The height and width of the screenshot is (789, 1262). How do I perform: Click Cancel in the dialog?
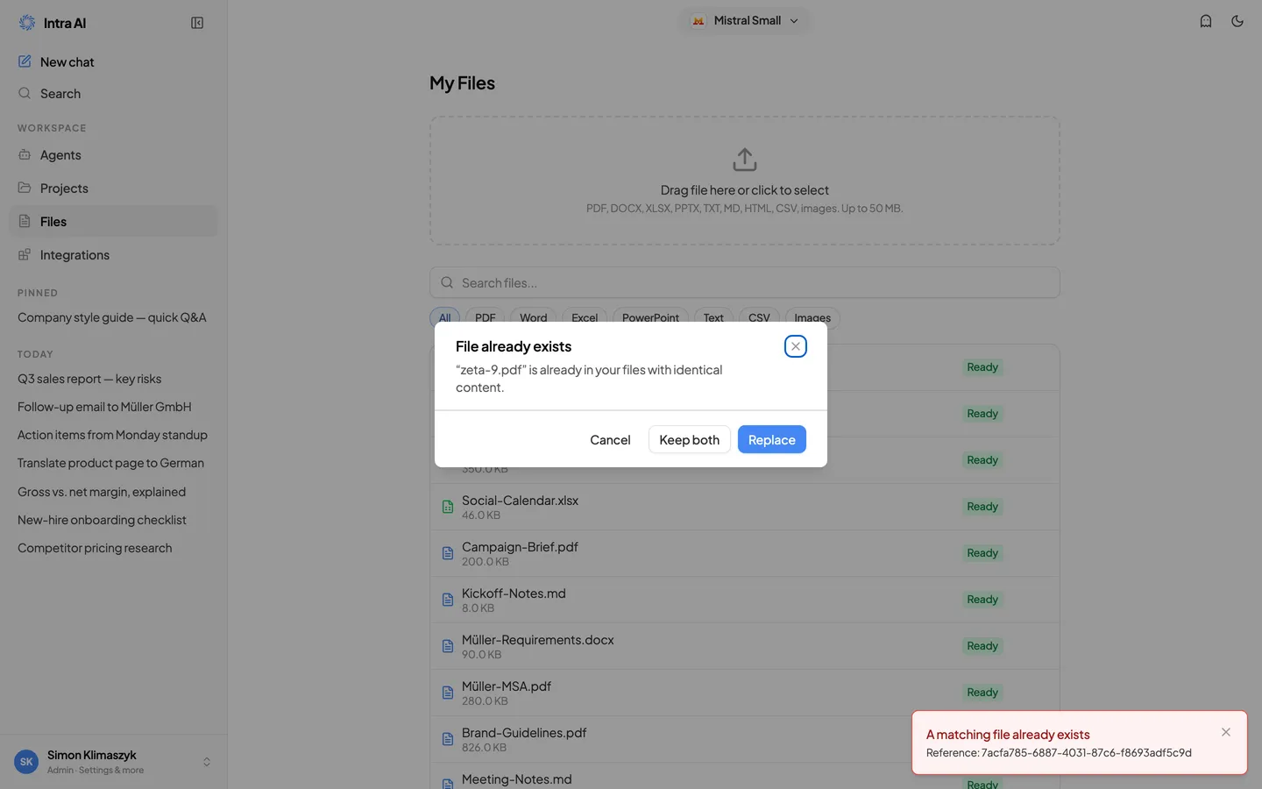610,439
